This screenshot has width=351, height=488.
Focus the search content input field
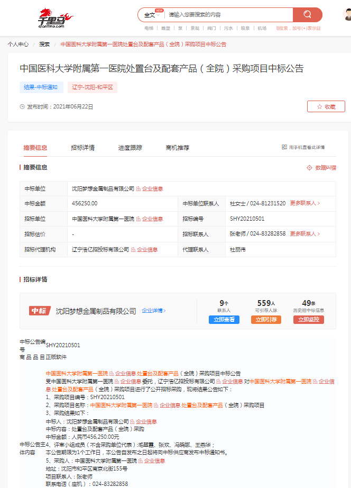click(x=229, y=15)
